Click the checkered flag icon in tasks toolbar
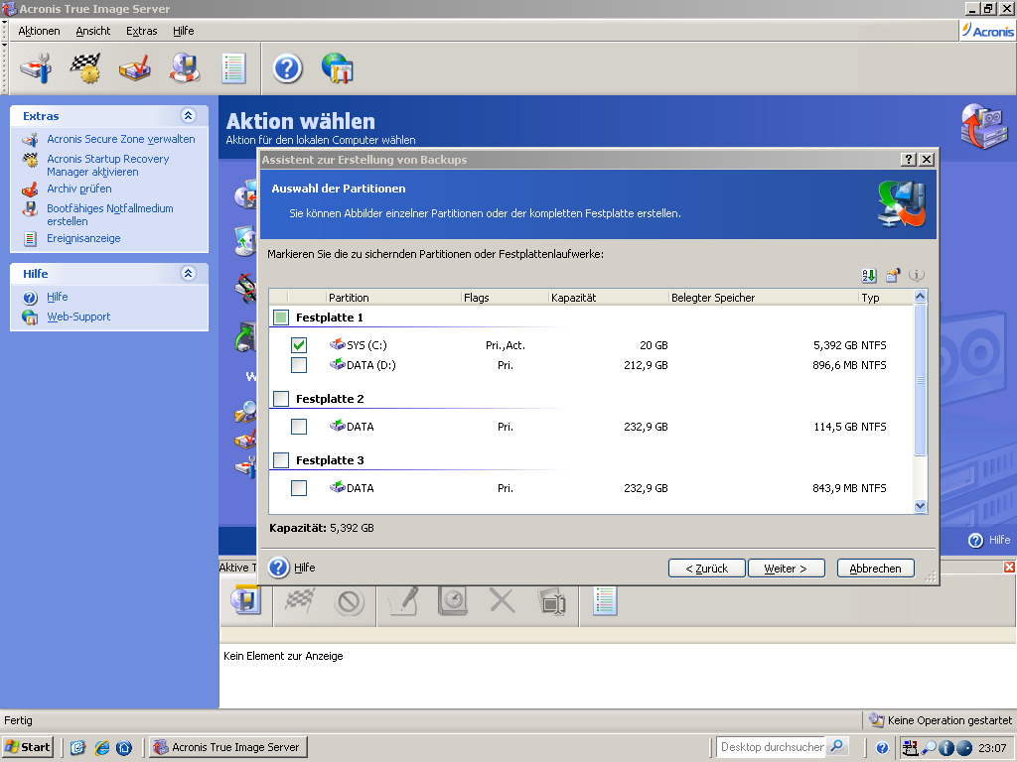 300,601
